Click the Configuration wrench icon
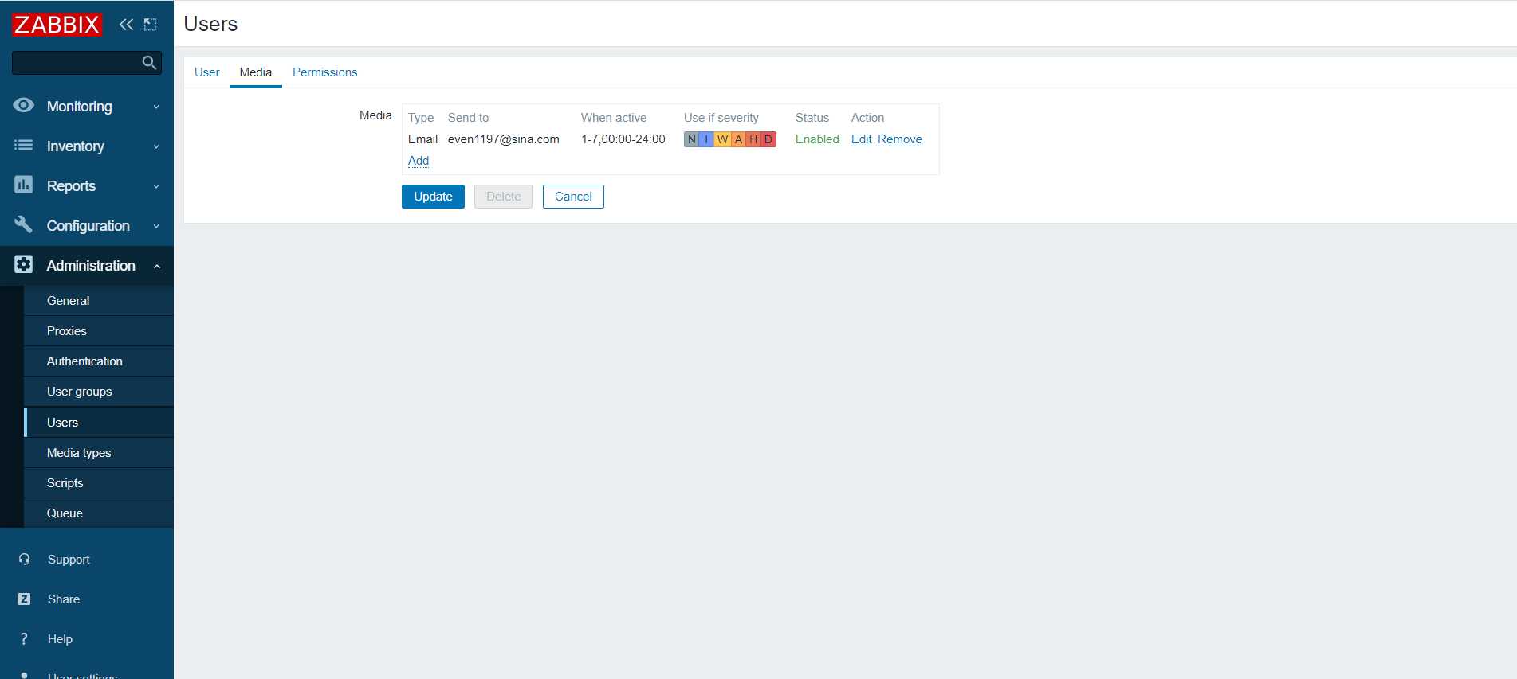The image size is (1517, 679). pyautogui.click(x=24, y=224)
